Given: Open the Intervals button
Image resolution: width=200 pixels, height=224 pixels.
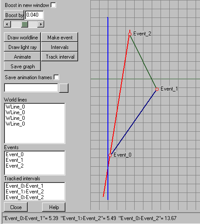Looking at the screenshot, I should tap(60, 47).
